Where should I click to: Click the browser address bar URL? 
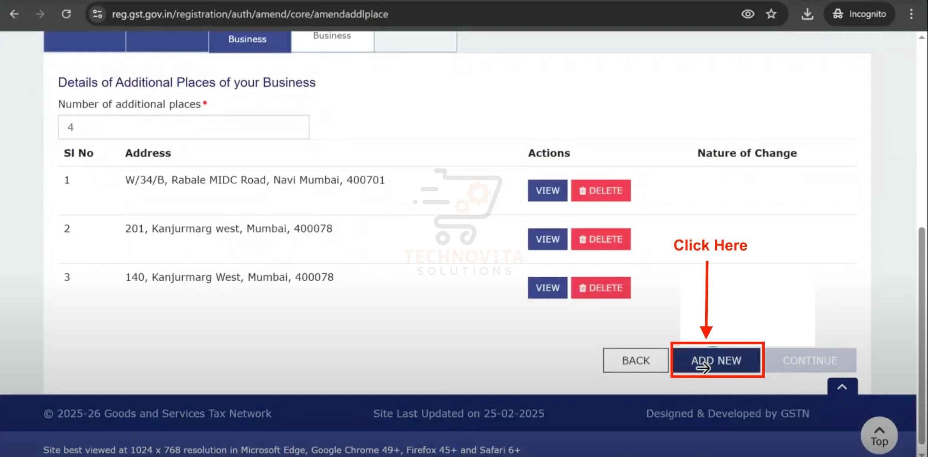click(250, 14)
